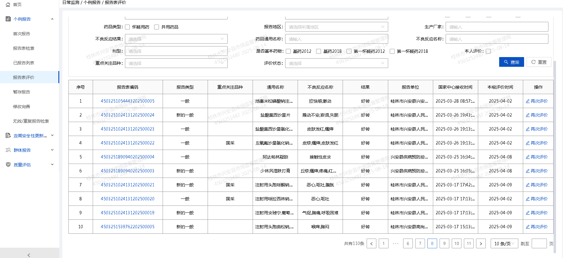Click the home icon beside 首页
The height and width of the screenshot is (258, 563).
click(8, 5)
